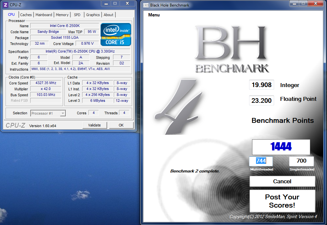
Task: Click the Floating Point score field 23.200
Action: tap(262, 101)
